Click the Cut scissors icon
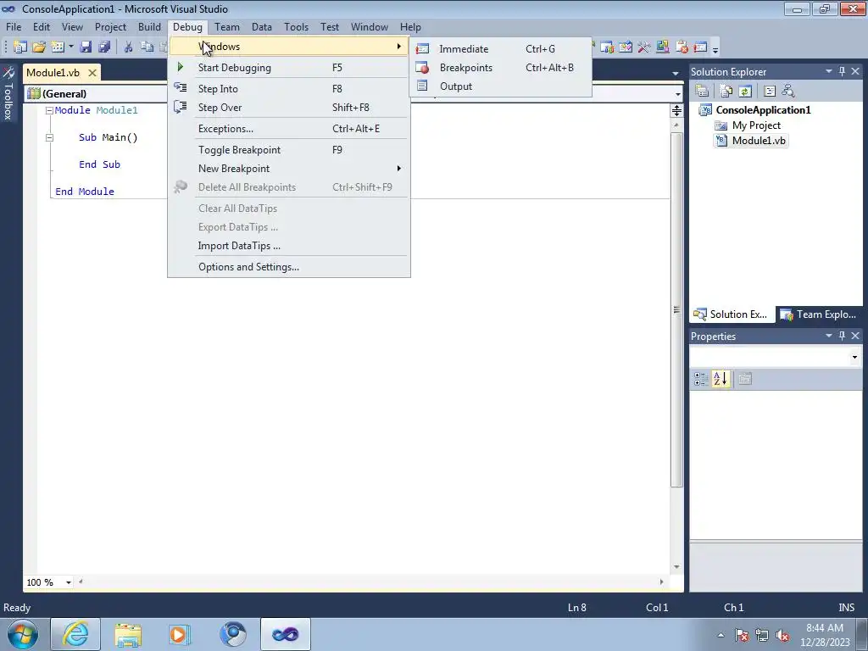 129,47
